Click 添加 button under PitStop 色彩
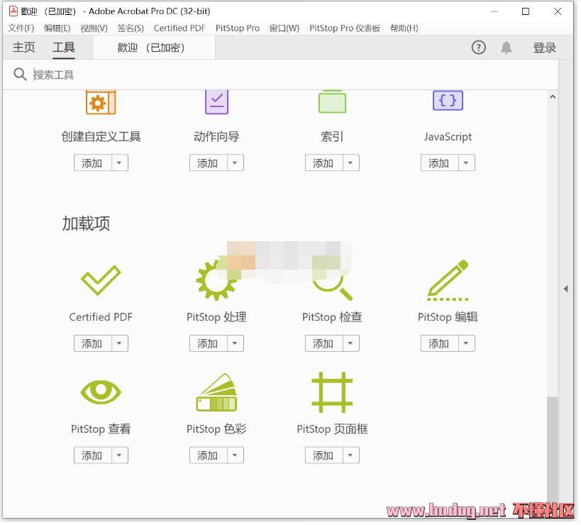 (x=209, y=455)
